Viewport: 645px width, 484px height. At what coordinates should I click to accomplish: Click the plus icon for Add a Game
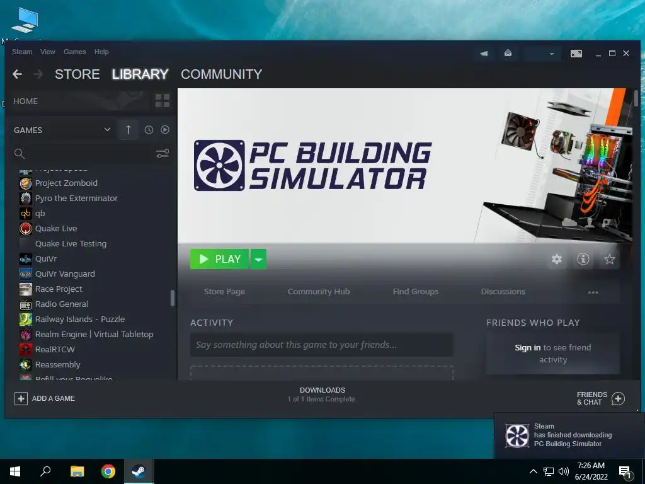21,398
